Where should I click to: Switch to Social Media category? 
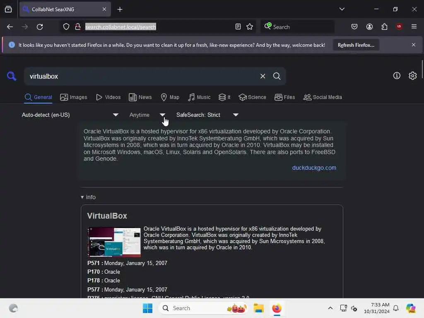coord(323,97)
